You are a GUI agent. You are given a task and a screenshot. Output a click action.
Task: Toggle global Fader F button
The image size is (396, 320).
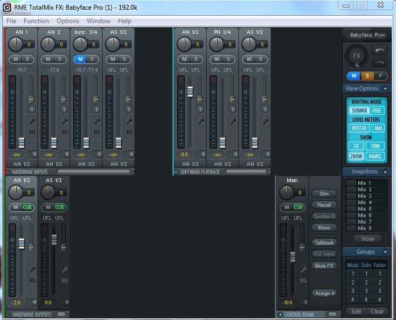click(380, 76)
